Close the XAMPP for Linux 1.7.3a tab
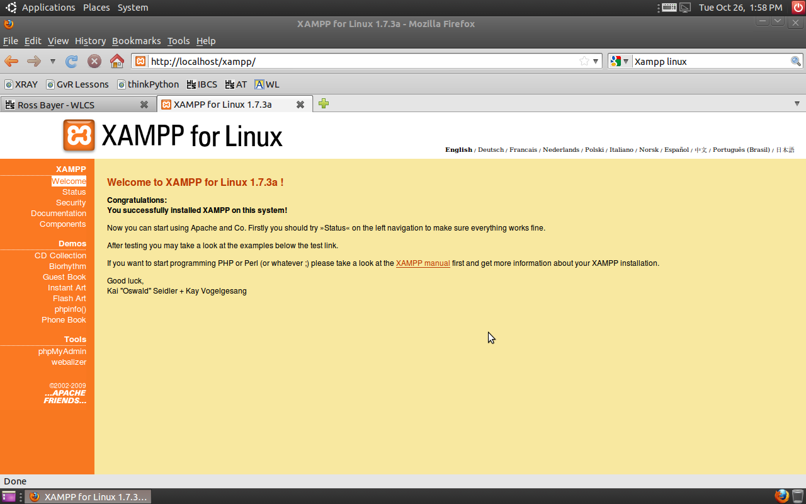Image resolution: width=806 pixels, height=504 pixels. (x=300, y=105)
